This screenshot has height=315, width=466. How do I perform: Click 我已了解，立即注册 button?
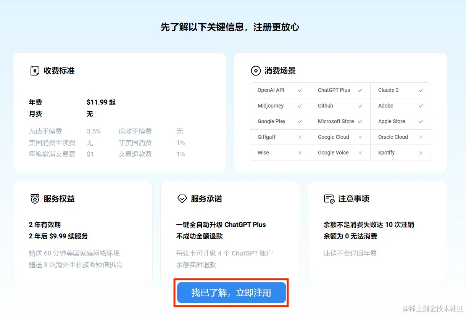click(231, 292)
